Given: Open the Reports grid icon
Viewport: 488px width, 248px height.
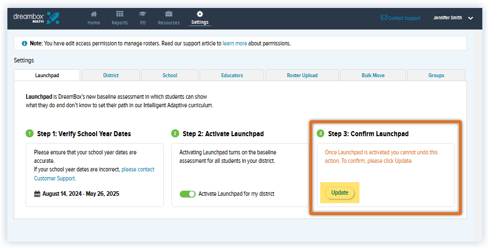Looking at the screenshot, I should (119, 14).
